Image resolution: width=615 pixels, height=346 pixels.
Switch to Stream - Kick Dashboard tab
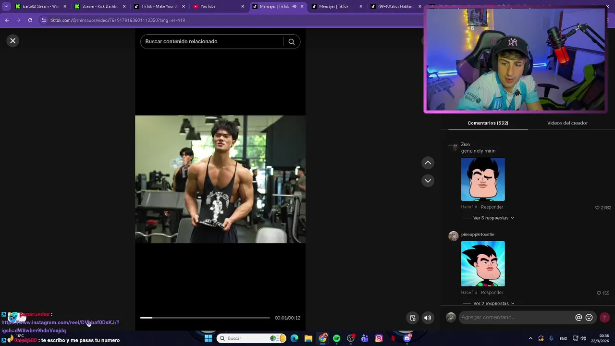[100, 6]
